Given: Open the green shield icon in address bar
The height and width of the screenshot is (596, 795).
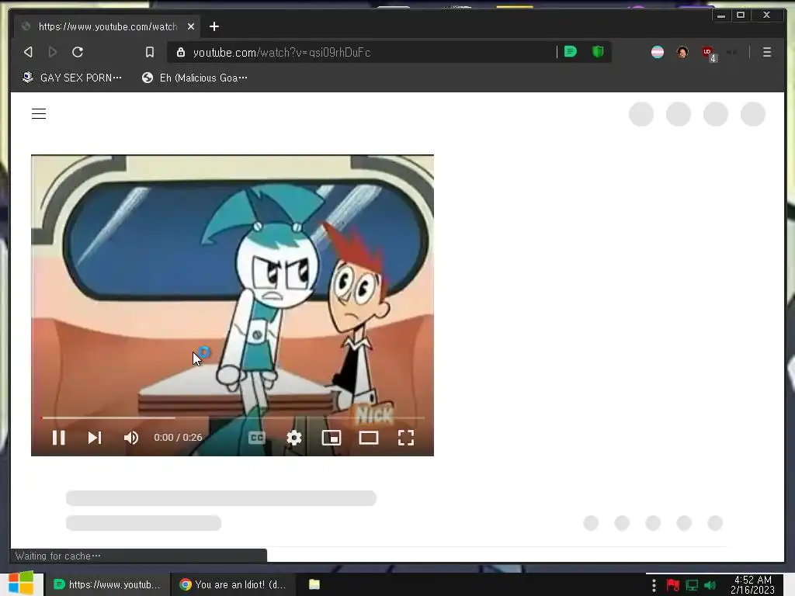Looking at the screenshot, I should coord(598,52).
